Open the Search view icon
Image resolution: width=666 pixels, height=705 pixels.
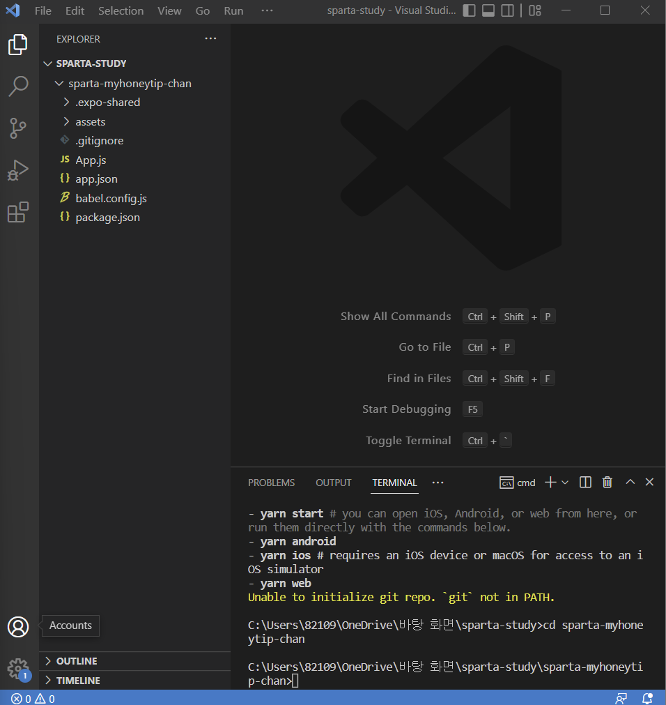pos(18,86)
